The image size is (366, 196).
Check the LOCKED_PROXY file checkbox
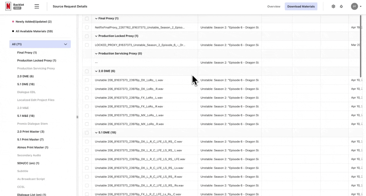(x=87, y=45)
